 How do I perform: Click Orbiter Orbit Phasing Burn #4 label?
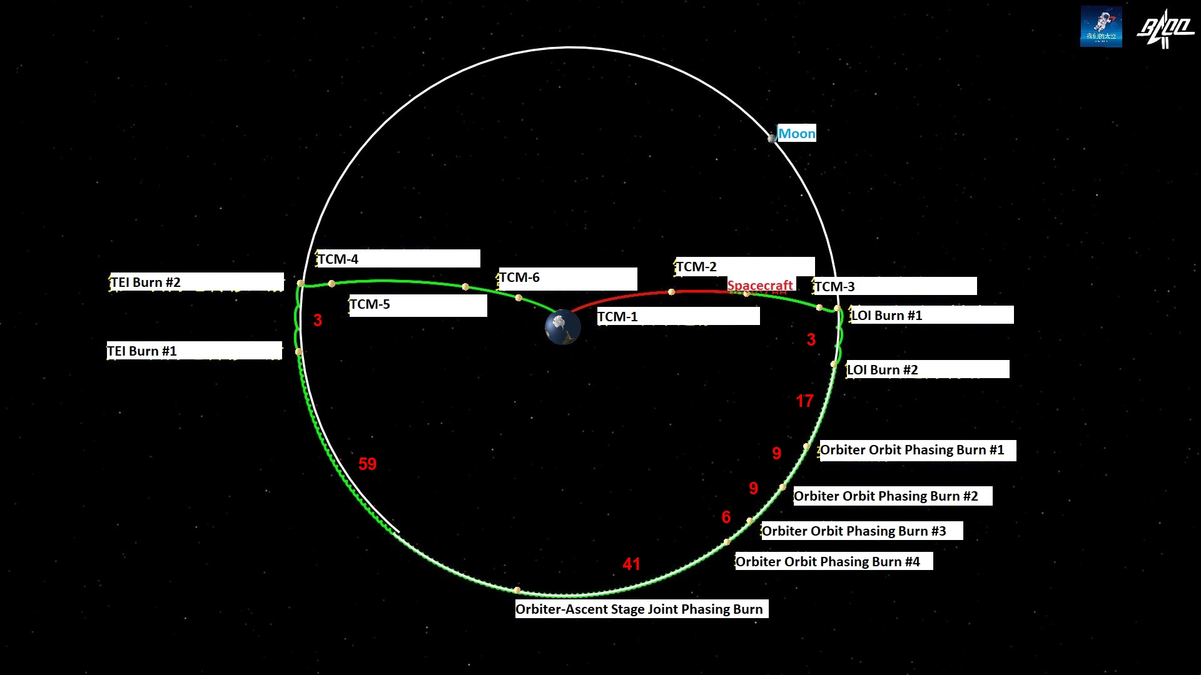tap(834, 561)
